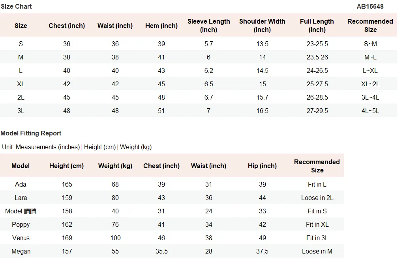The width and height of the screenshot is (405, 261).
Task: Click the Model Fitting Report heading
Action: 31,133
